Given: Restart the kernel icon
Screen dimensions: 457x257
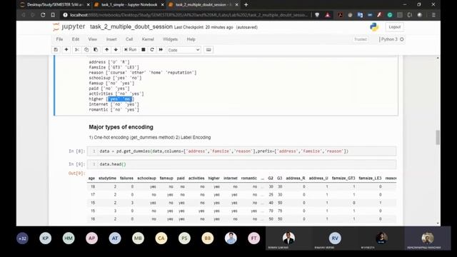Looking at the screenshot, I should point(152,50).
